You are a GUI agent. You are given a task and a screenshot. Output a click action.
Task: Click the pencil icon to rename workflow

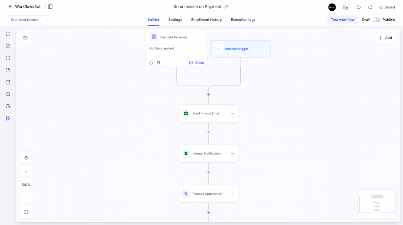(x=226, y=7)
